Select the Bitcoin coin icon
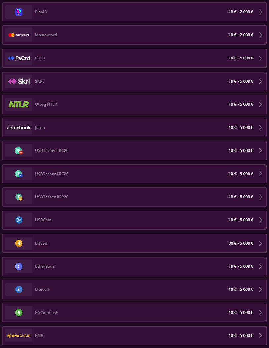Screen dimensions: 269x348 (19, 243)
